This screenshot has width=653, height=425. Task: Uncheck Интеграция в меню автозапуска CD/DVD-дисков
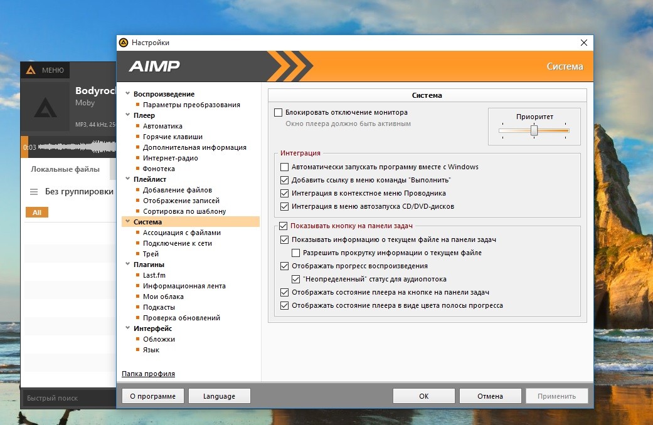coord(284,206)
